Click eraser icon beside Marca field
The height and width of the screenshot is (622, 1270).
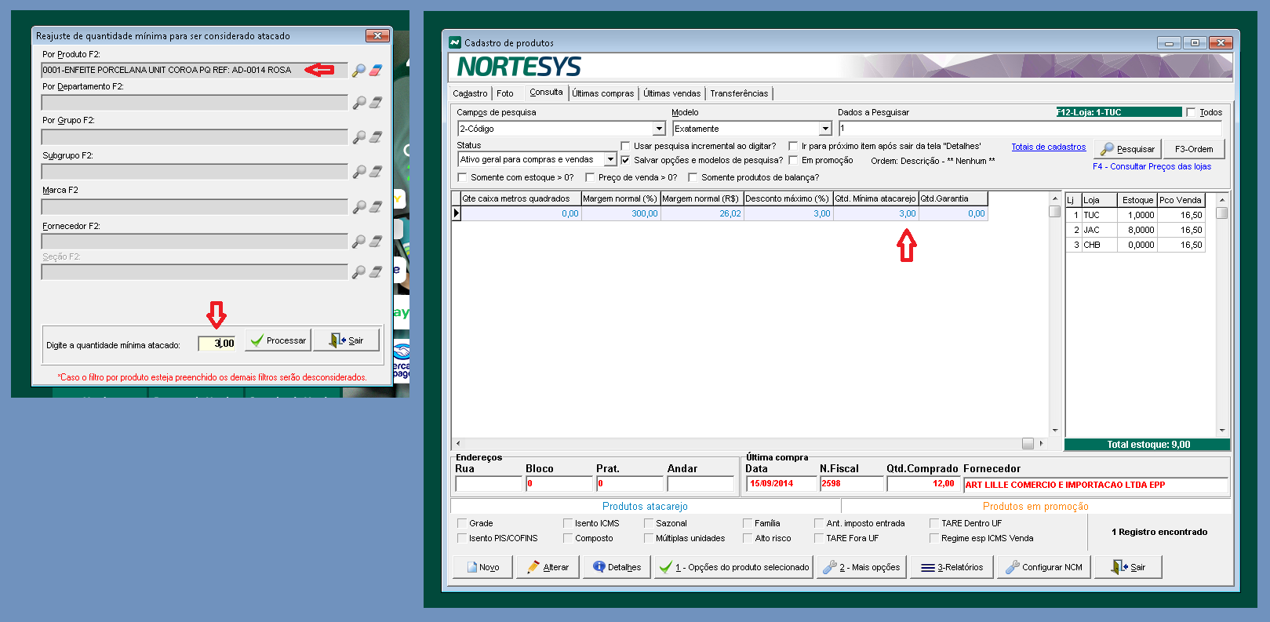click(x=376, y=207)
